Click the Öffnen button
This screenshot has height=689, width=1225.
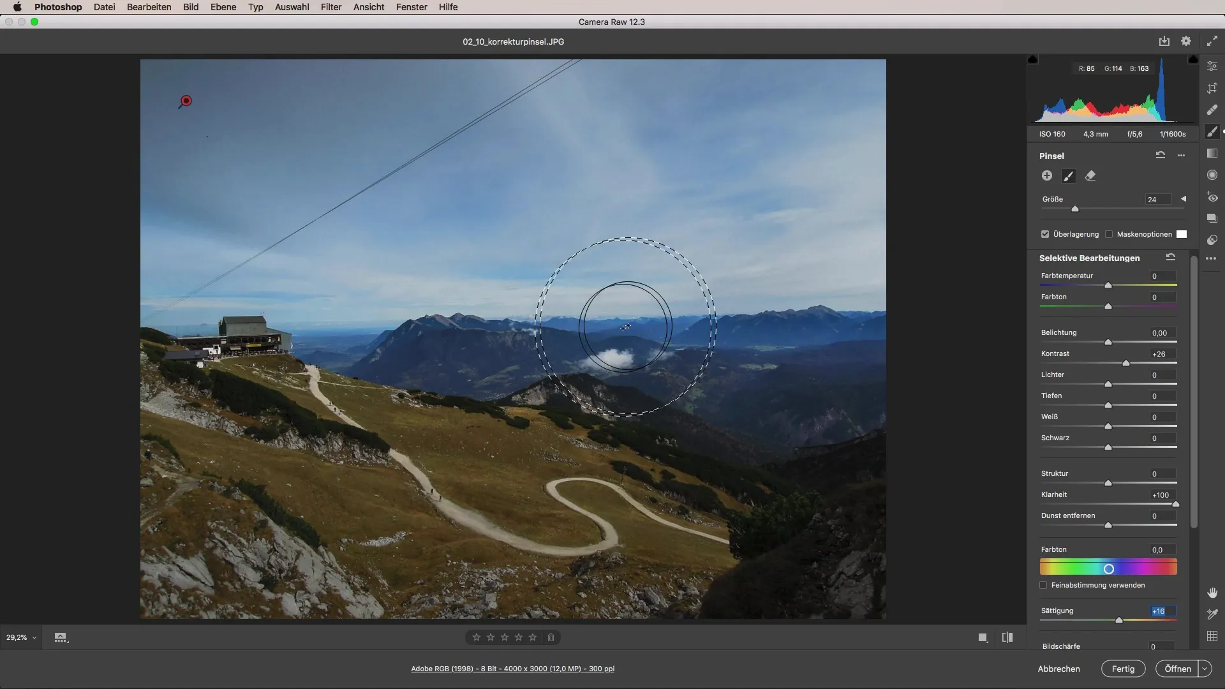click(x=1178, y=669)
